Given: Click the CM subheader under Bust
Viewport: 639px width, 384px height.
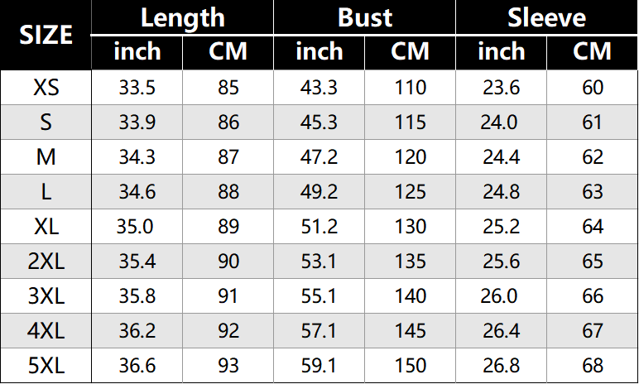Looking at the screenshot, I should [410, 52].
